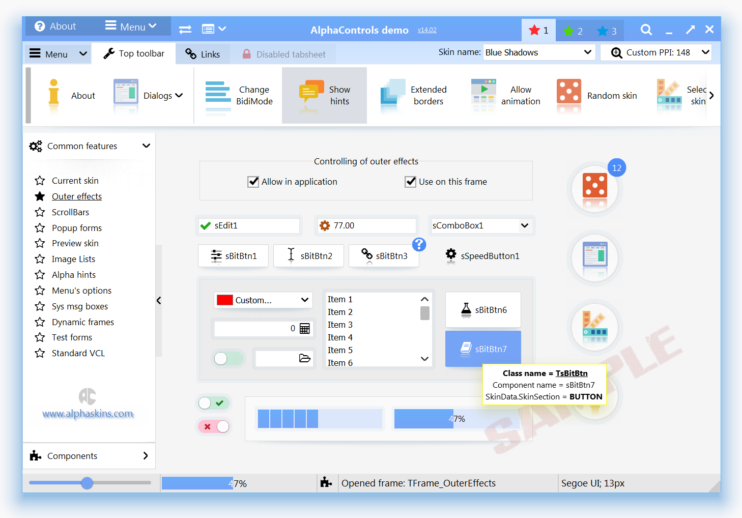Image resolution: width=742 pixels, height=518 pixels.
Task: Expand the Components section
Action: (x=89, y=456)
